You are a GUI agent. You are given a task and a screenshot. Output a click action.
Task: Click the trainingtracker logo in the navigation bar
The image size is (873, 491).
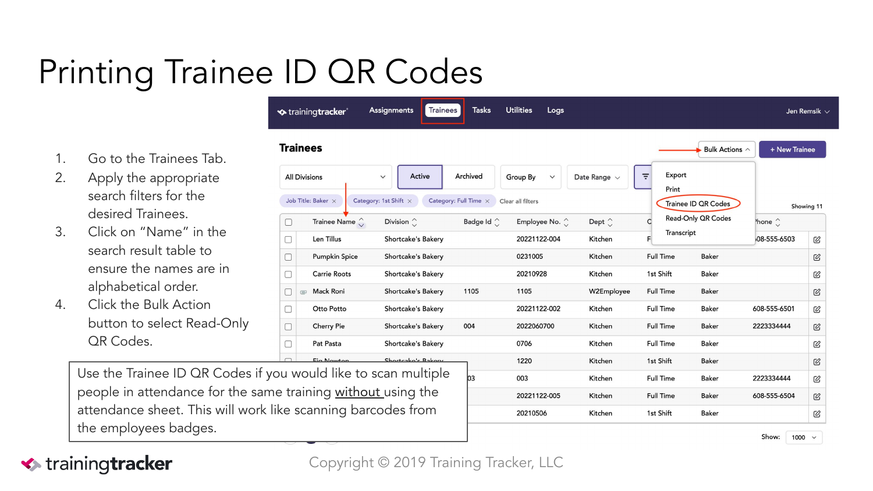[x=313, y=112]
